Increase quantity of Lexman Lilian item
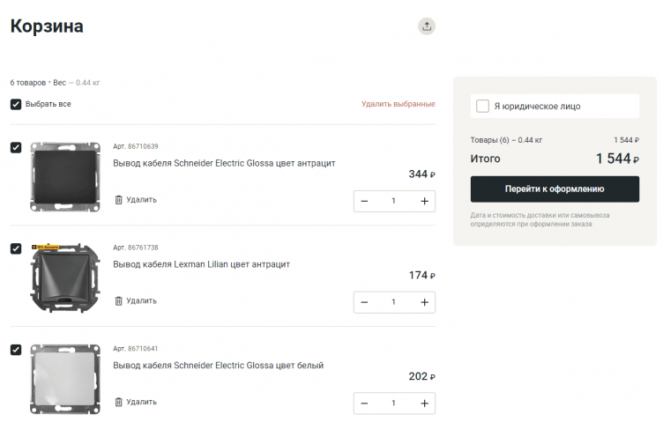This screenshot has height=422, width=663. click(x=424, y=303)
